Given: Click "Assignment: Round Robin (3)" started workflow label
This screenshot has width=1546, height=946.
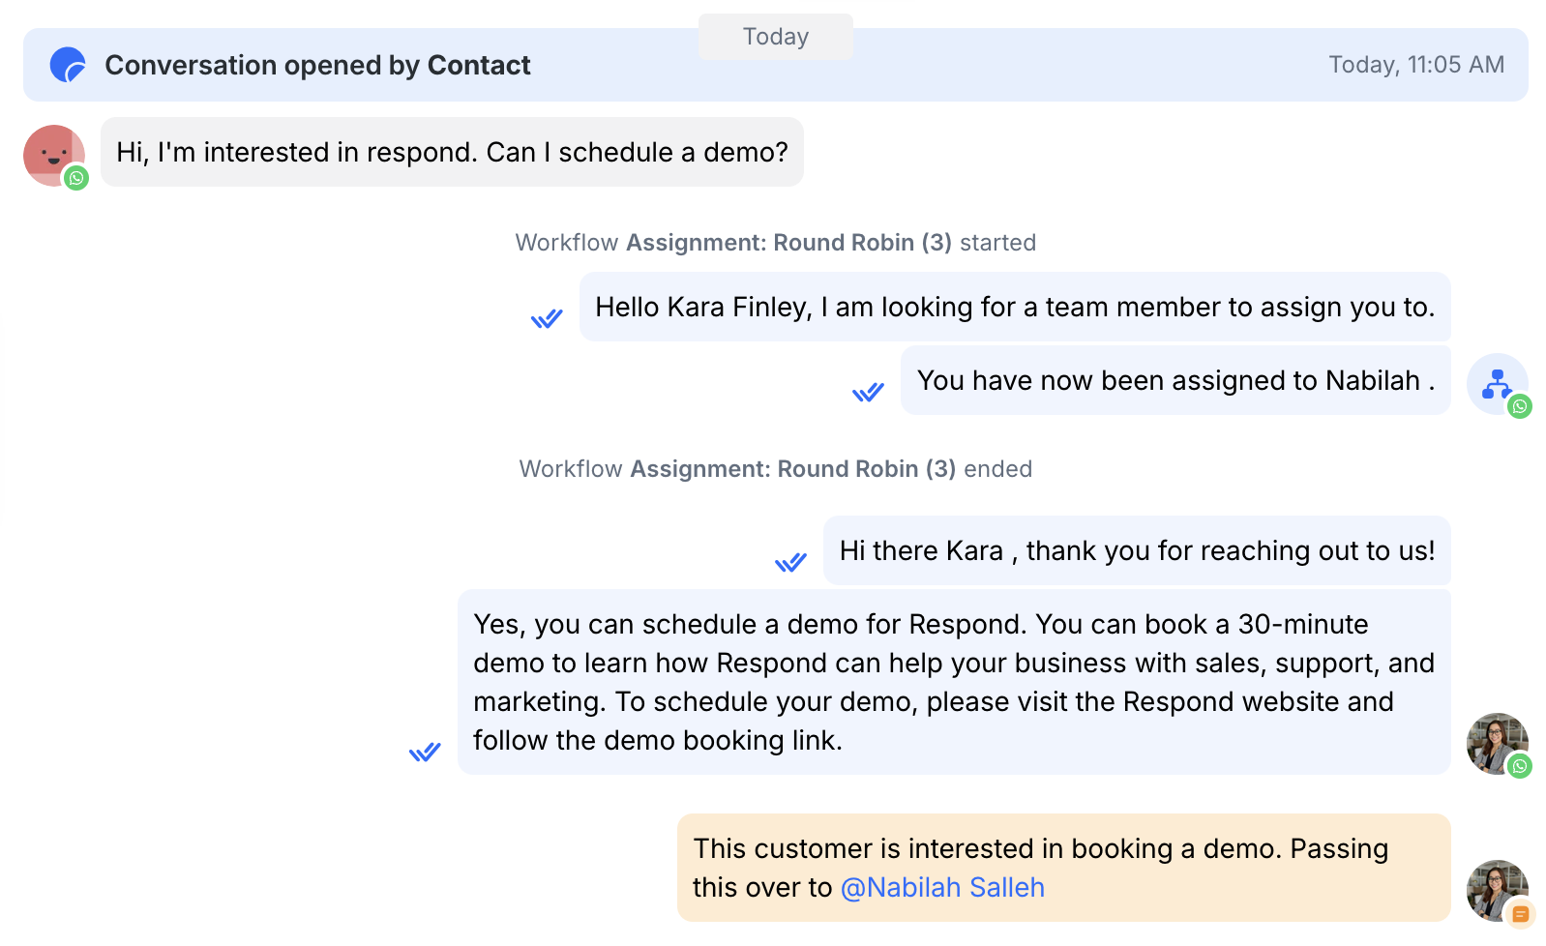Looking at the screenshot, I should 788,243.
